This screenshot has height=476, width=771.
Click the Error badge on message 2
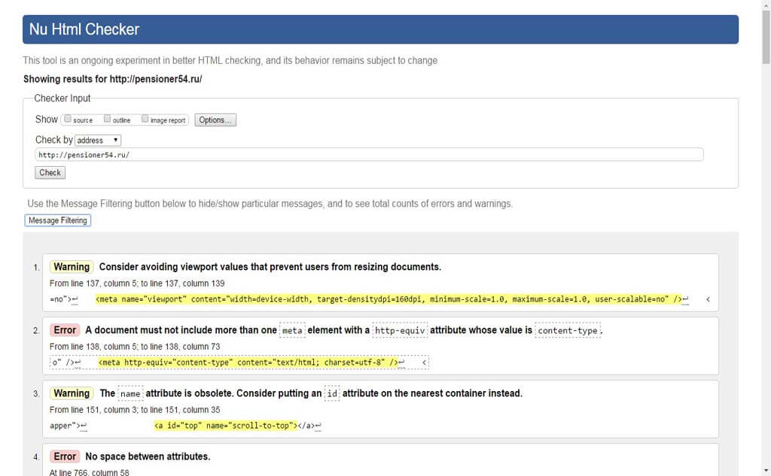65,330
